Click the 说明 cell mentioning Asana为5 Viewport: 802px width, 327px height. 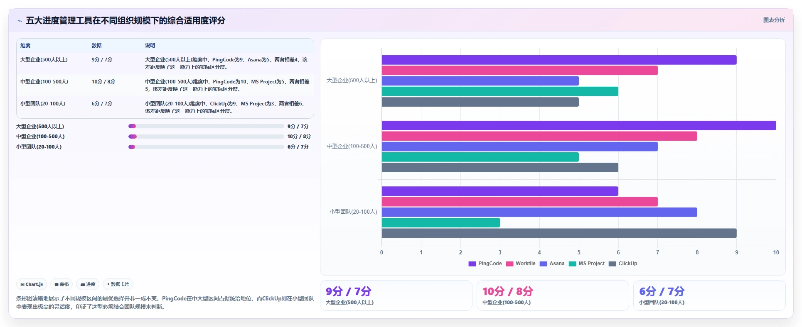tap(226, 63)
